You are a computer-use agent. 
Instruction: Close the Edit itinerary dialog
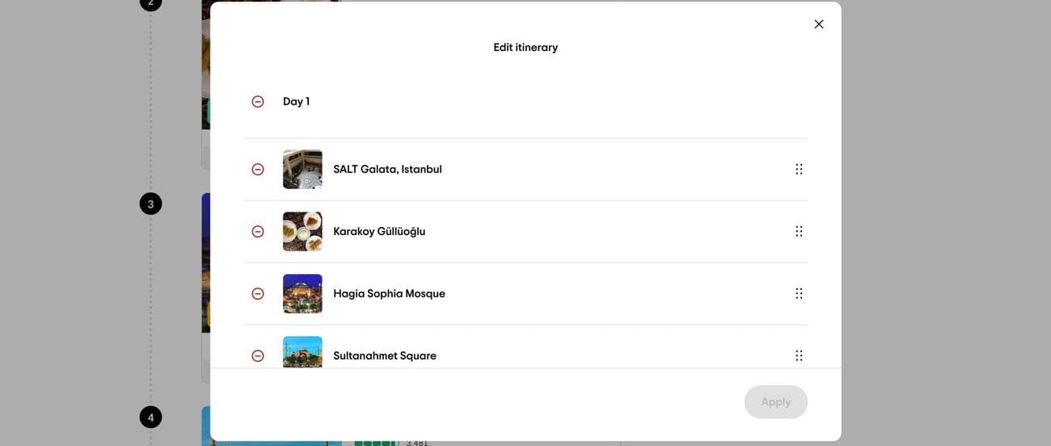click(x=819, y=24)
